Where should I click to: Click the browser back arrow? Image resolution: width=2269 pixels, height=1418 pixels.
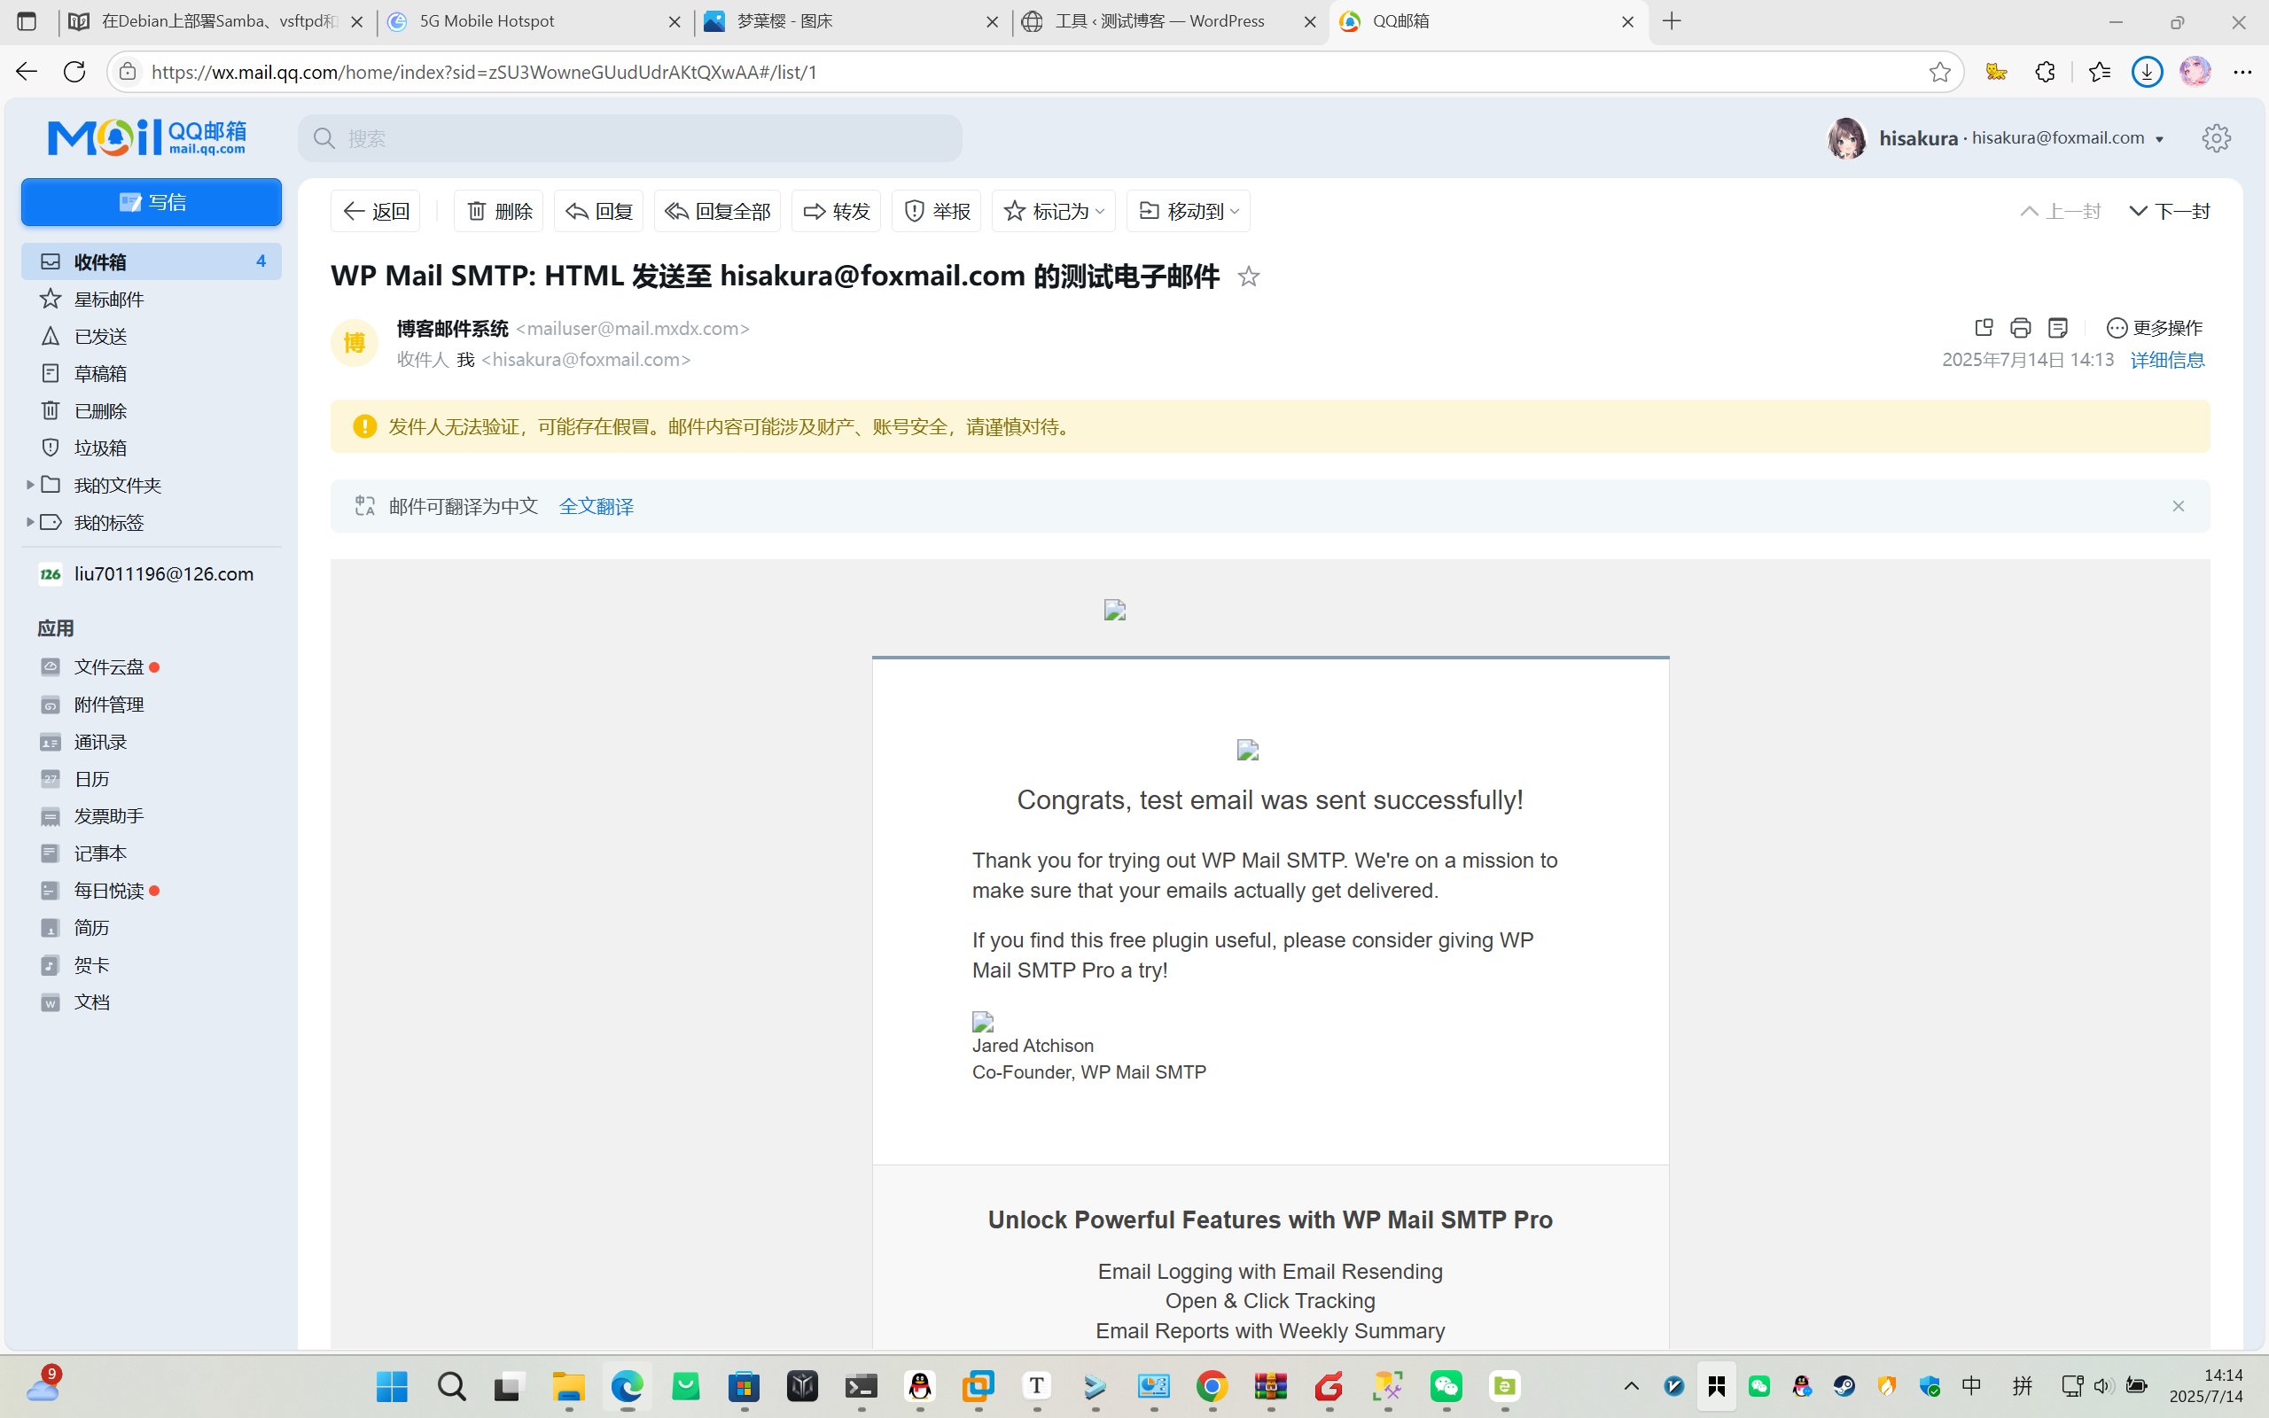tap(27, 71)
